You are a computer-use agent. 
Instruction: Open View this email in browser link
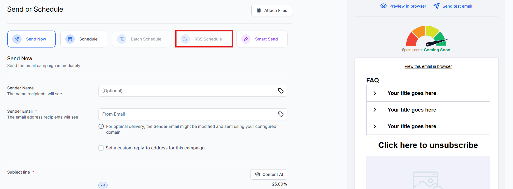coord(428,66)
